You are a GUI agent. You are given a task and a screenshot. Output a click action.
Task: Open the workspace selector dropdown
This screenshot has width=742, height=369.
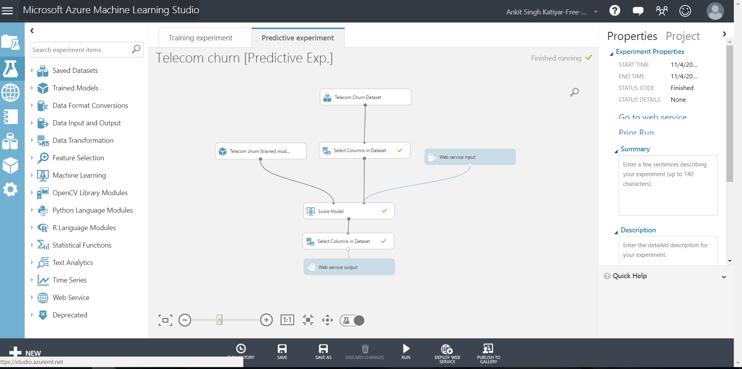[595, 12]
